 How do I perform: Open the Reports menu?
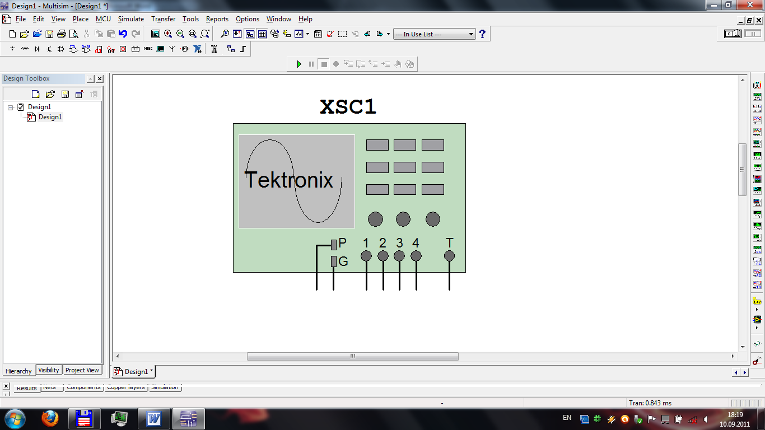tap(217, 19)
